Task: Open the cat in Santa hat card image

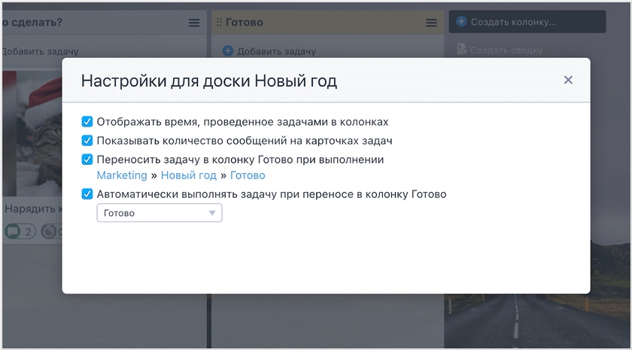Action: click(32, 133)
